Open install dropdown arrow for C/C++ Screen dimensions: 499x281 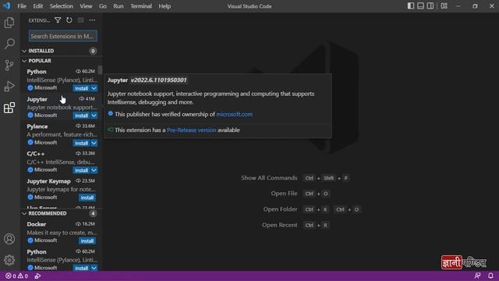pos(94,170)
